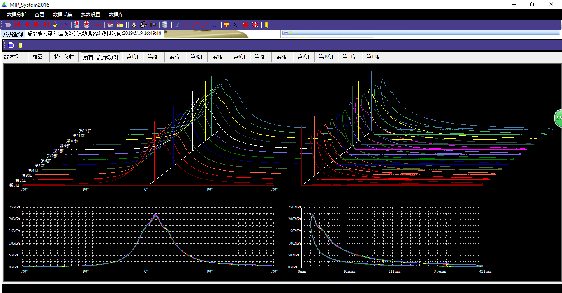Open the 第12缸 tab
The width and height of the screenshot is (562, 293).
pyautogui.click(x=374, y=57)
